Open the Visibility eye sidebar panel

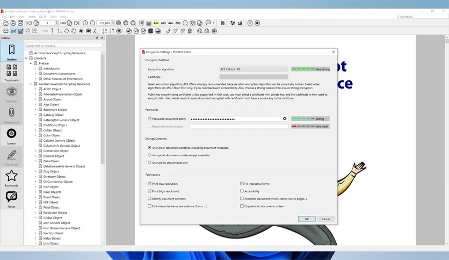[11, 93]
